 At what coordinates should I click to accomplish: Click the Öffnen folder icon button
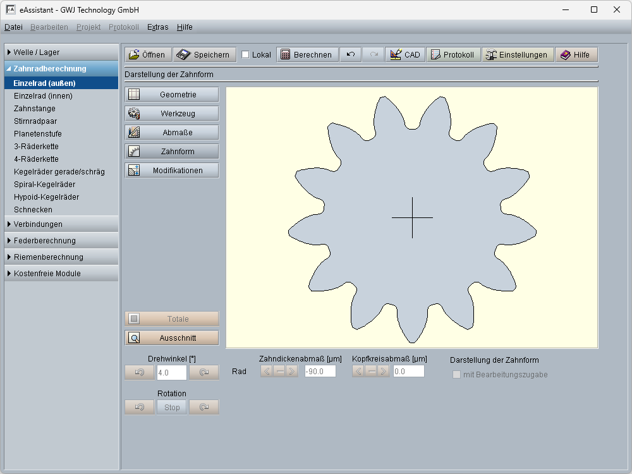(x=147, y=55)
